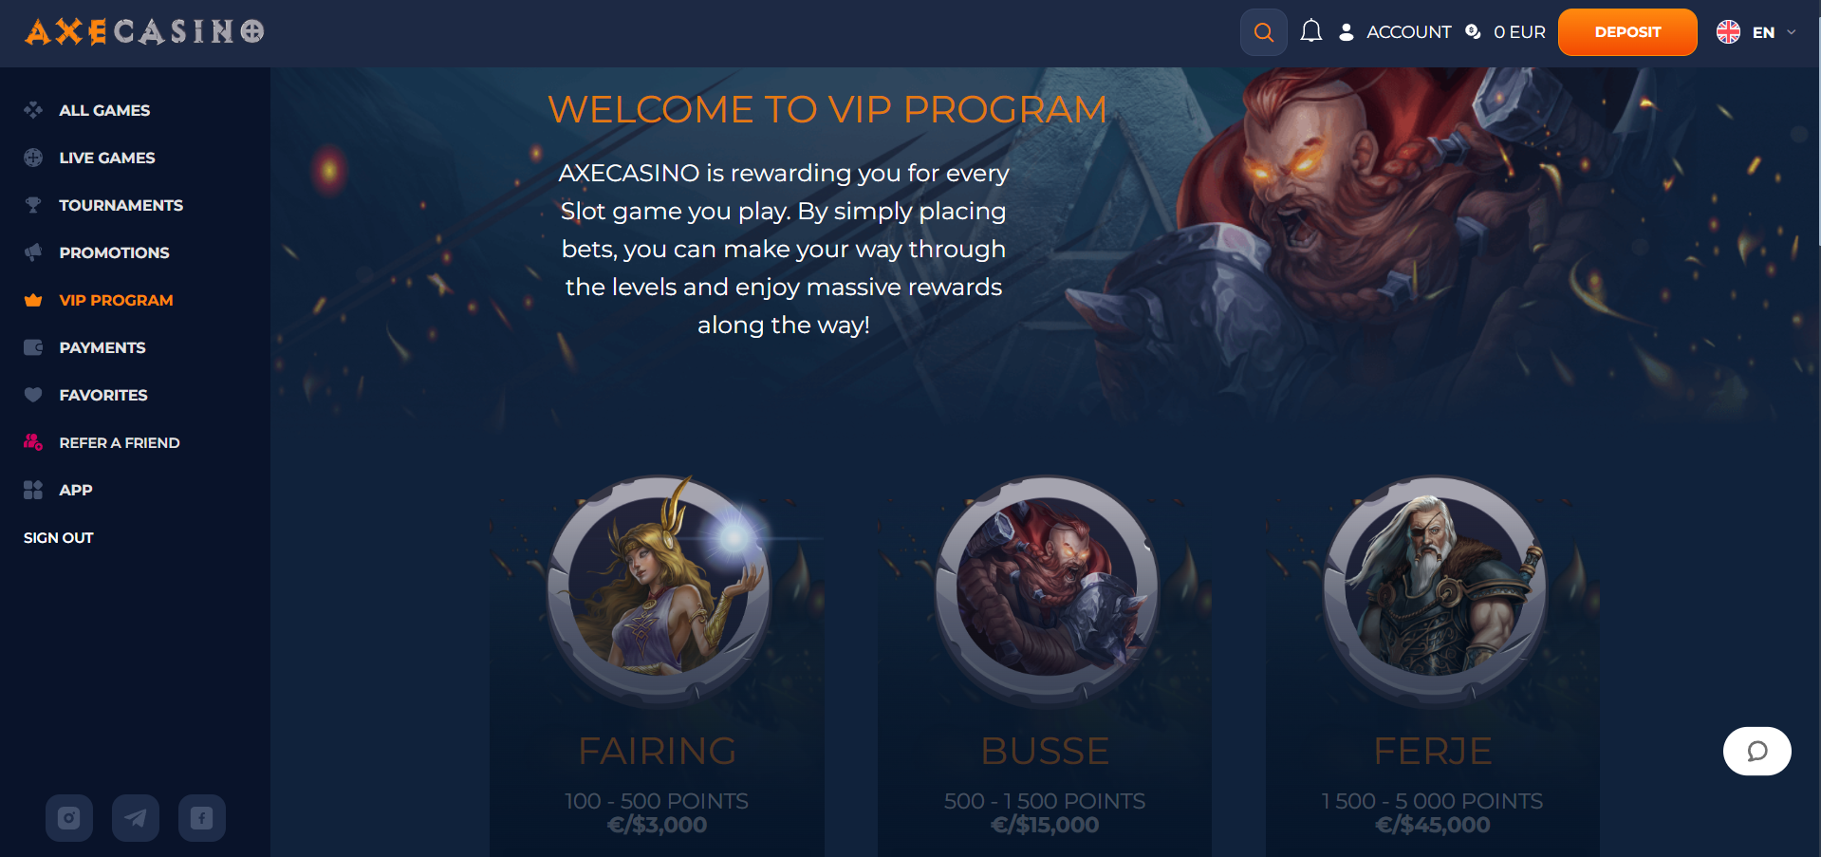Screen dimensions: 1821x857
Task: Sign out of the account
Action: tap(59, 537)
